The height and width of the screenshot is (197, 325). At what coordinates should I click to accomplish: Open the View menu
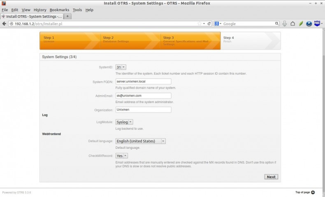(x=26, y=10)
